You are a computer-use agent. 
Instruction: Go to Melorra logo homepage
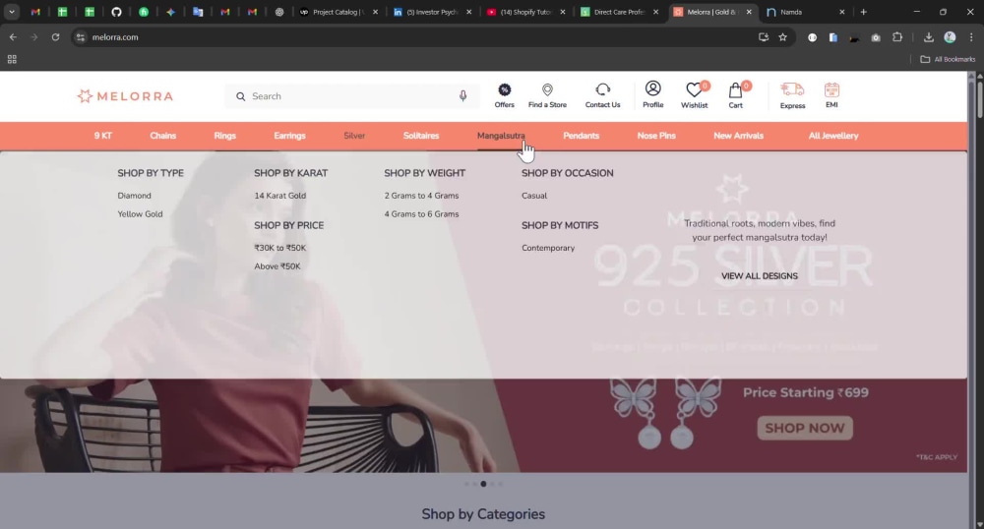coord(125,96)
